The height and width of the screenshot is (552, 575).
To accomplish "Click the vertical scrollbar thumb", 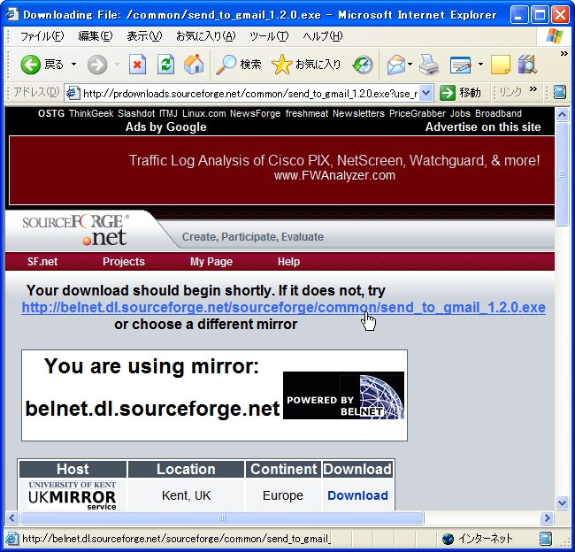I will tap(562, 174).
